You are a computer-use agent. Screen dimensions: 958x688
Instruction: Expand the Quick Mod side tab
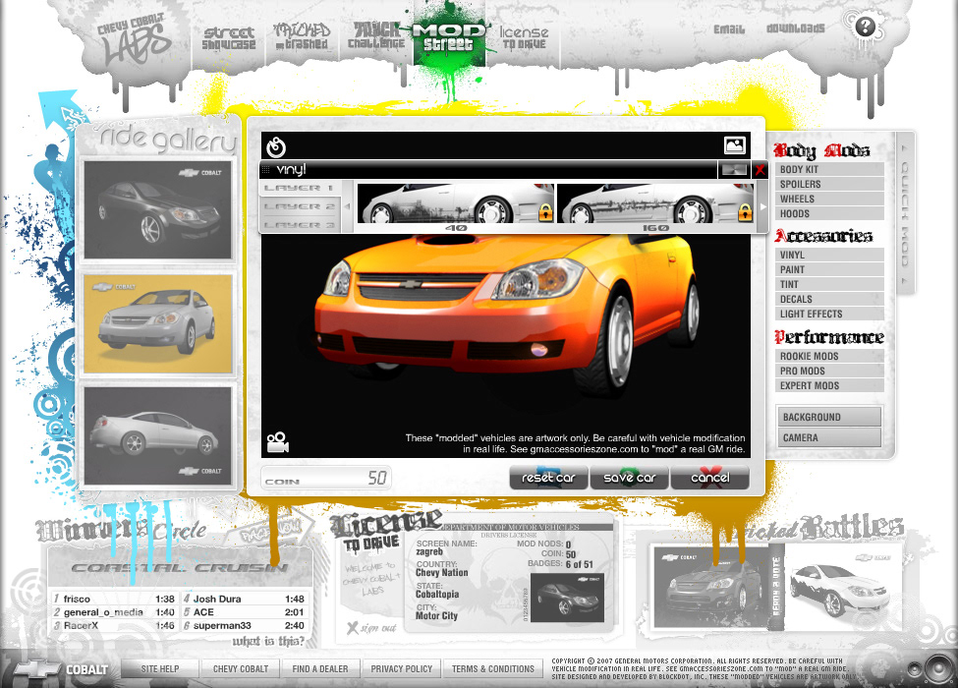coord(905,212)
